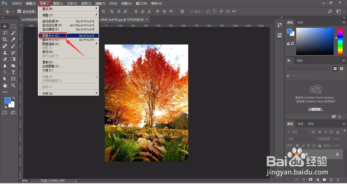347x184 pixels.
Task: Select the Gradient tool
Action: [x=13, y=59]
